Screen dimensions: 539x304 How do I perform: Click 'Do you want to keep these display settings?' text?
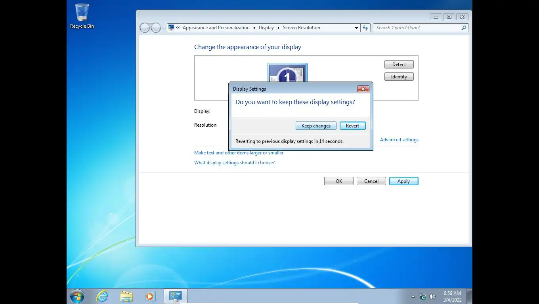pos(295,102)
